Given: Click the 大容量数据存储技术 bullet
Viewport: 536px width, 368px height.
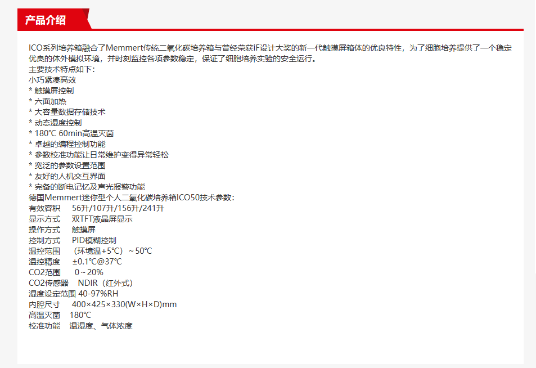Looking at the screenshot, I should 67,112.
